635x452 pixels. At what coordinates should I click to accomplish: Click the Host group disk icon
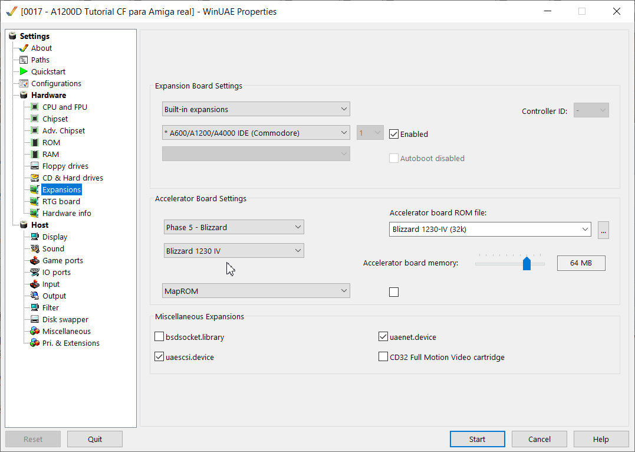point(24,225)
